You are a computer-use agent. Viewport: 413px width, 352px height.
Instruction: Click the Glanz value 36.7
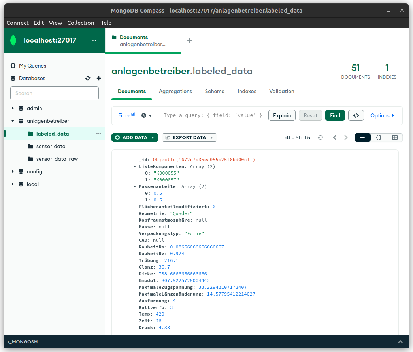164,267
